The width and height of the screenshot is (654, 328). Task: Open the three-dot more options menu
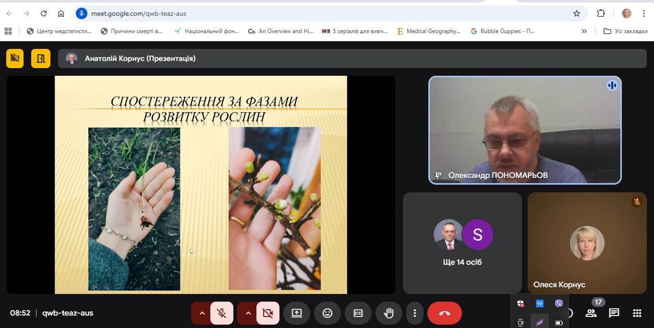[414, 313]
